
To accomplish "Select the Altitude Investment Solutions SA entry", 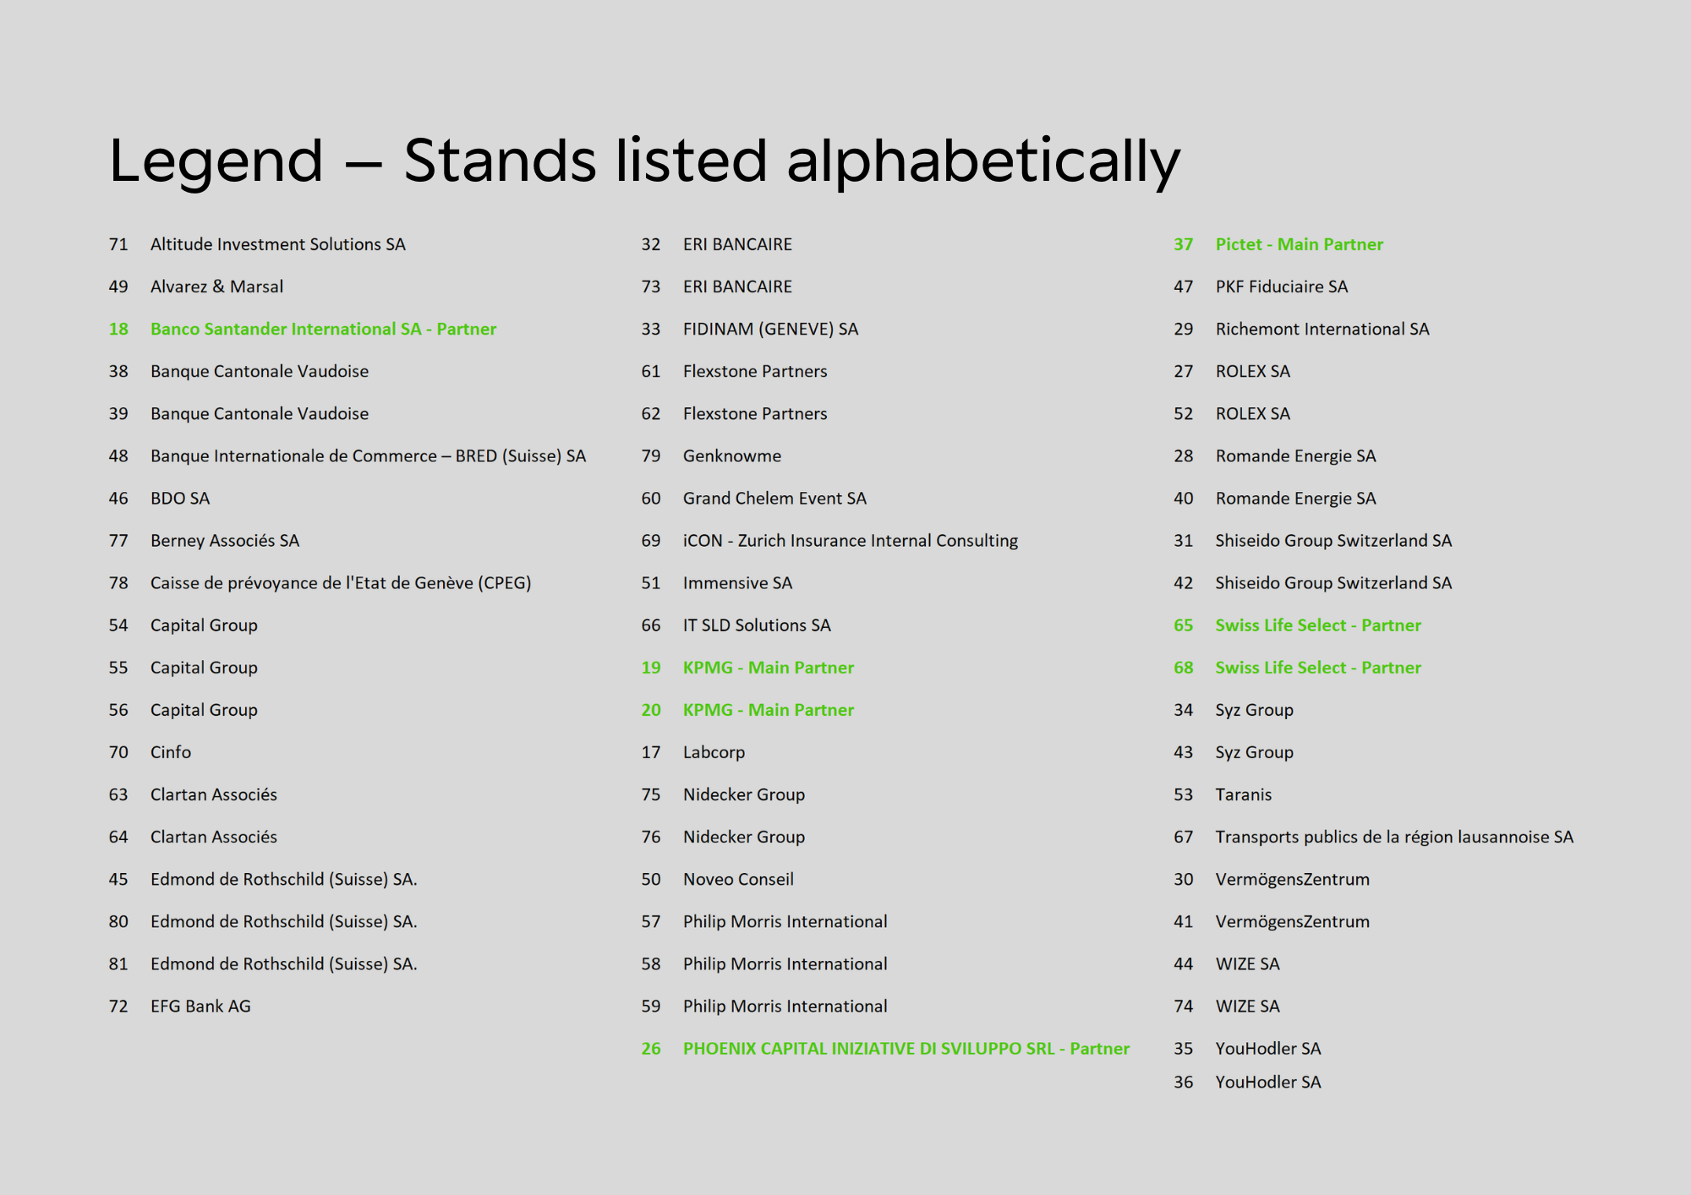I will coord(277,244).
